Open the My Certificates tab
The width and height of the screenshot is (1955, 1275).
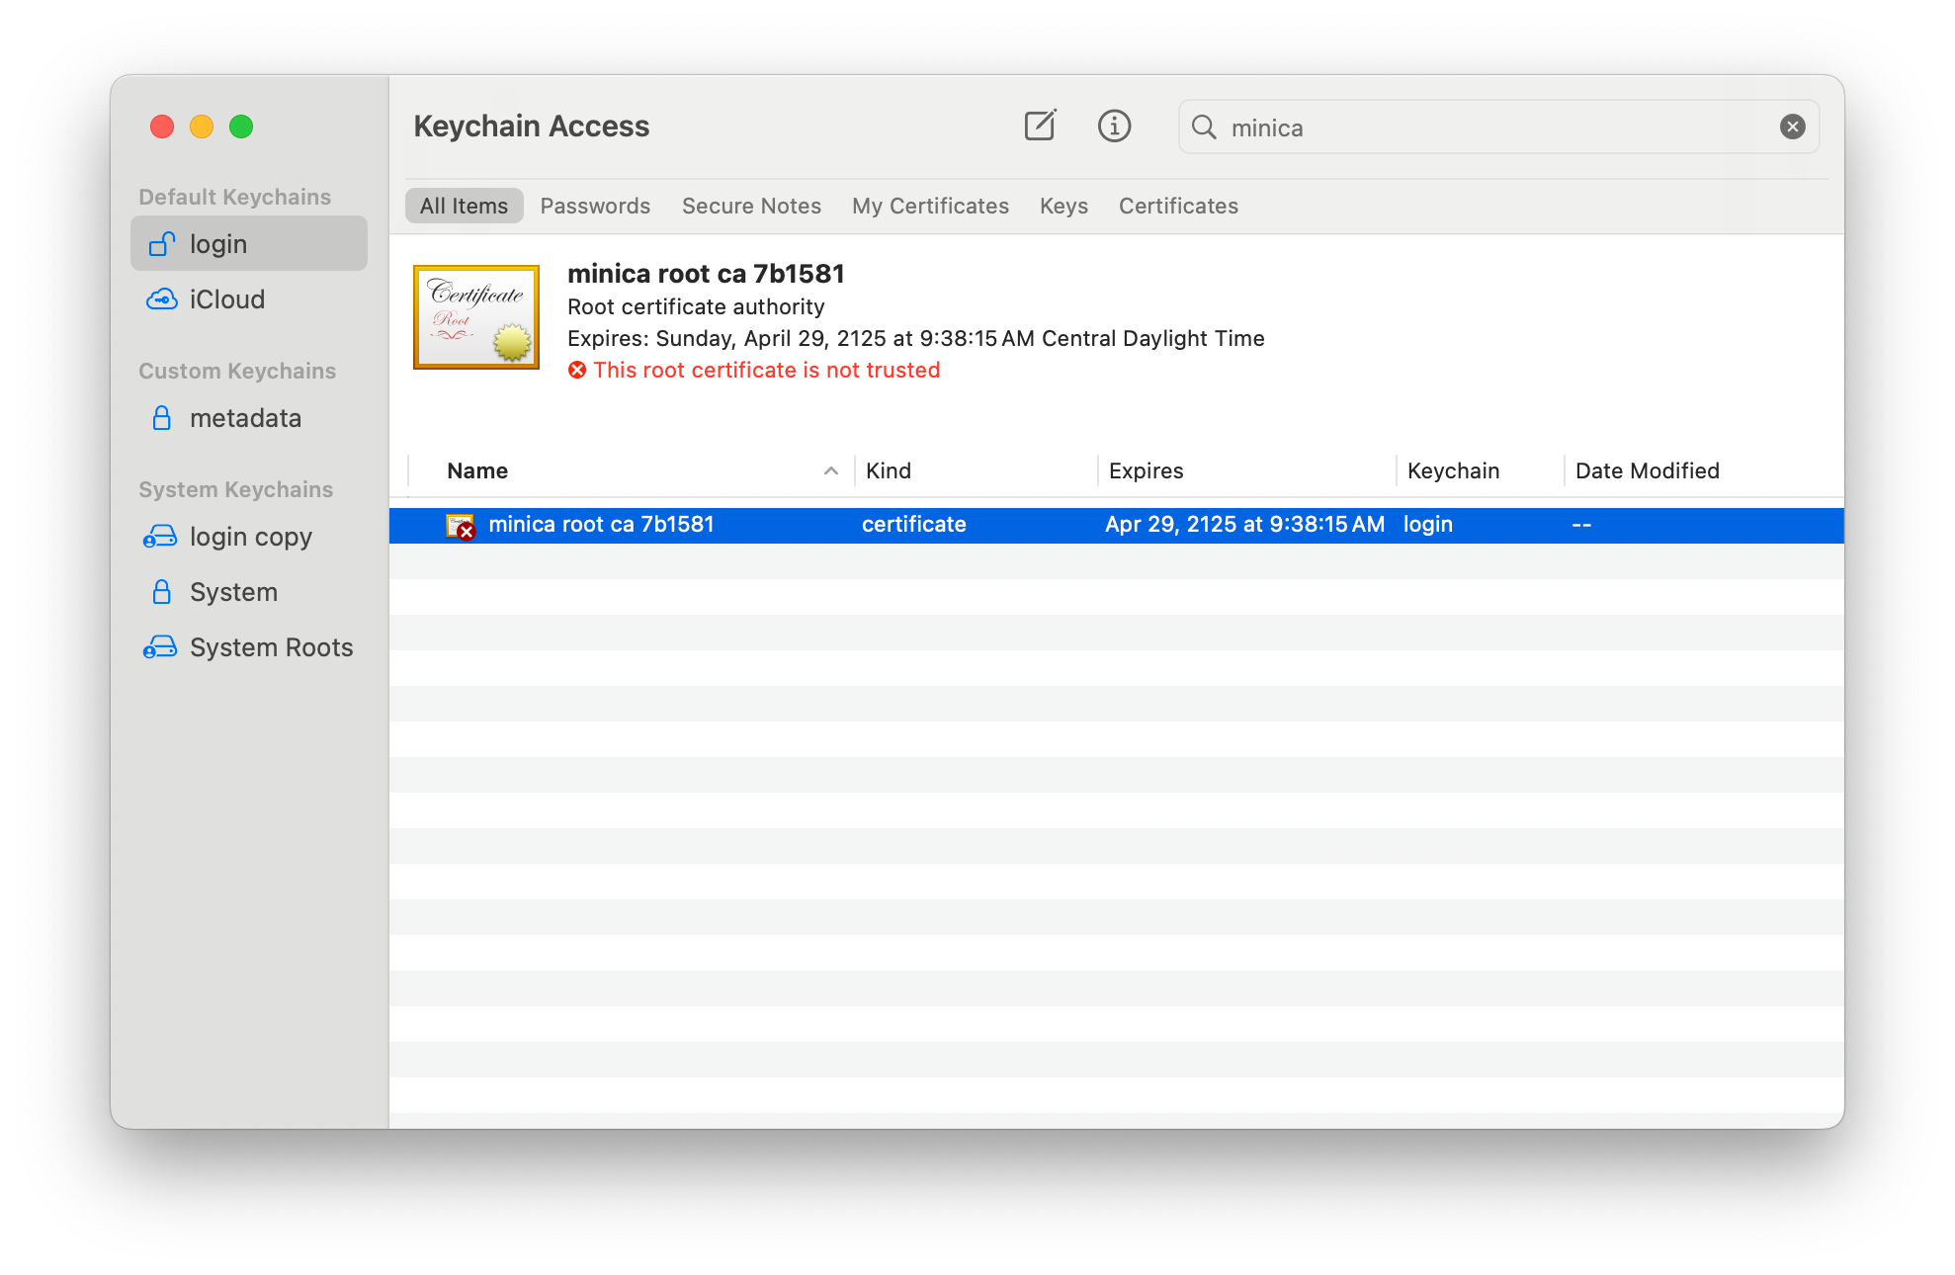tap(930, 206)
